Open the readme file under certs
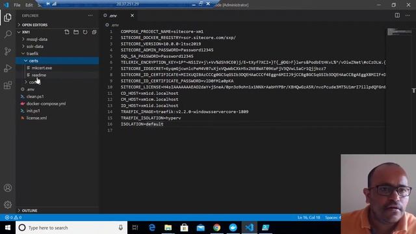416x234 pixels. 39,75
